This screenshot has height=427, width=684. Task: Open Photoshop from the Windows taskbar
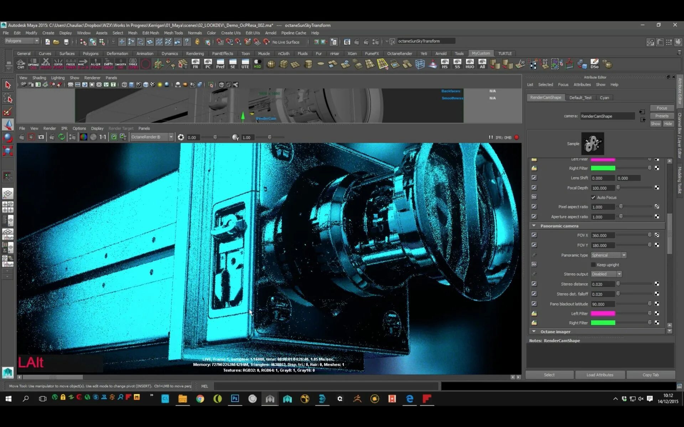235,399
